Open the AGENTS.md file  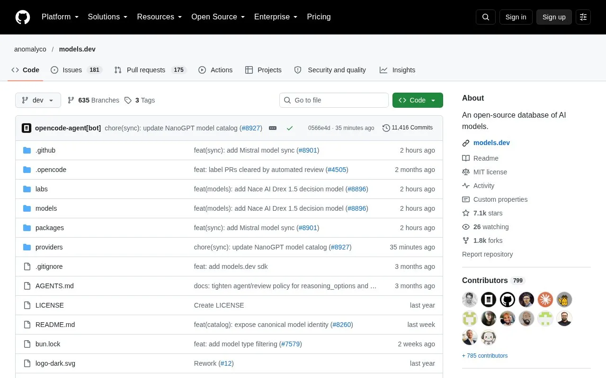click(54, 286)
